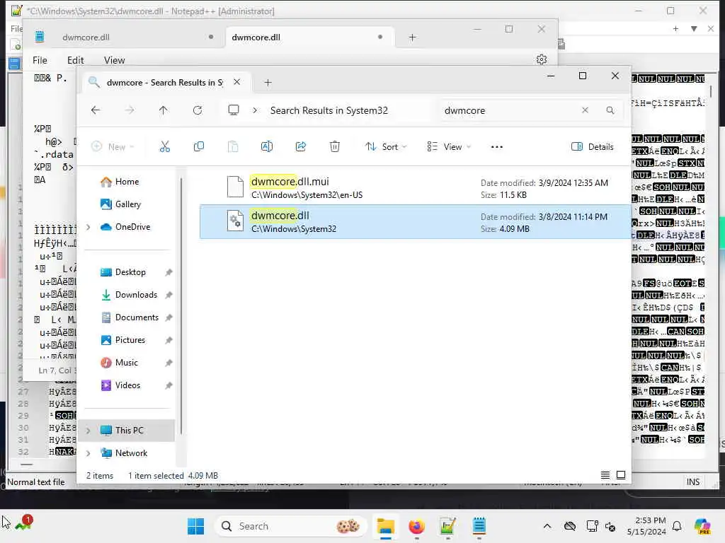Open pinned Pictures folder
This screenshot has width=725, height=543.
coord(130,340)
